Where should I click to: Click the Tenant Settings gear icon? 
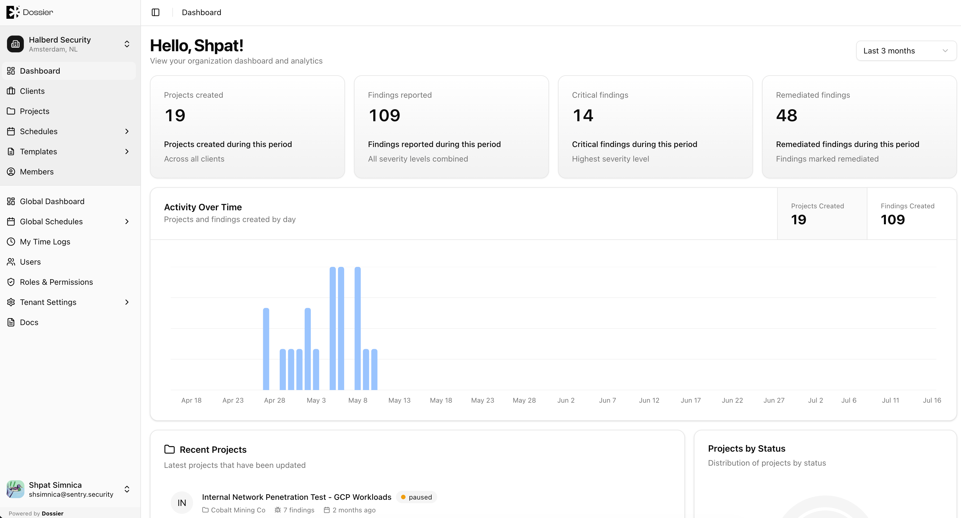11,302
